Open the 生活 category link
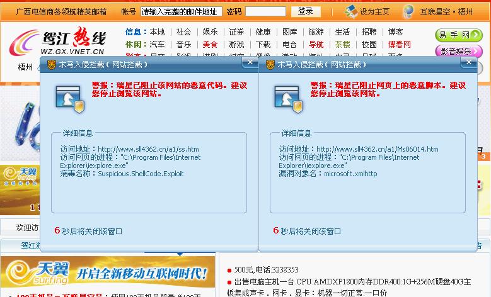This screenshot has height=297, width=491. tap(342, 32)
